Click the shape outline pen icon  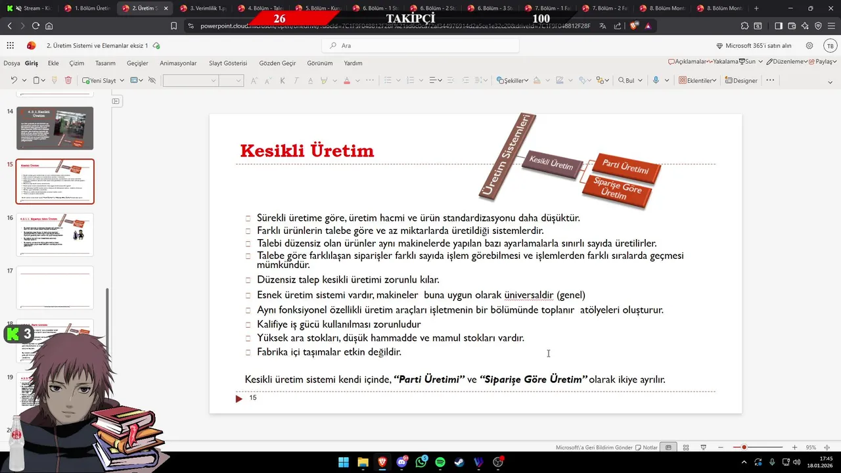coord(560,80)
